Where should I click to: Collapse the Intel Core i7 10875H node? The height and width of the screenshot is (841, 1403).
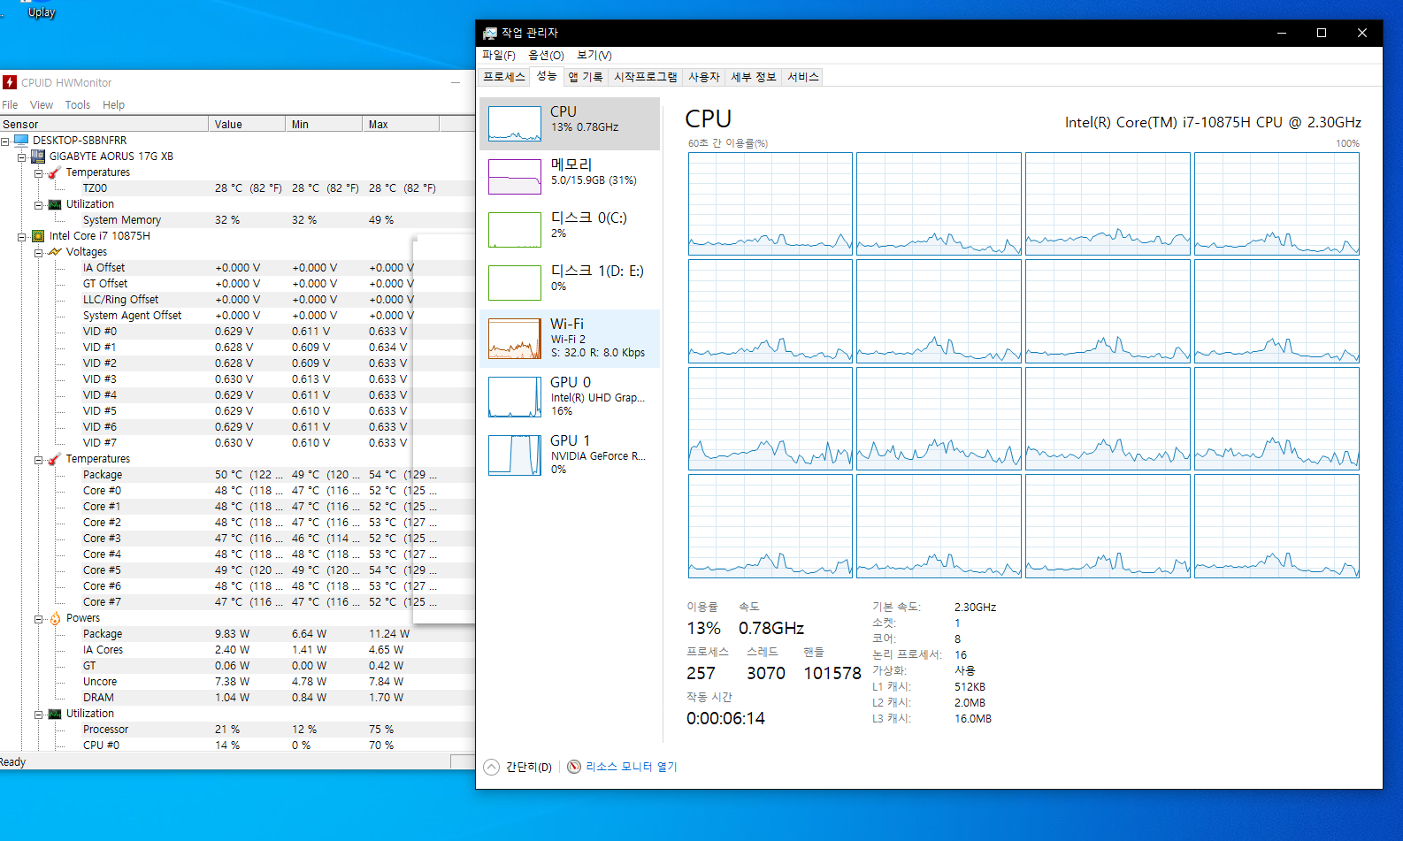pos(22,236)
